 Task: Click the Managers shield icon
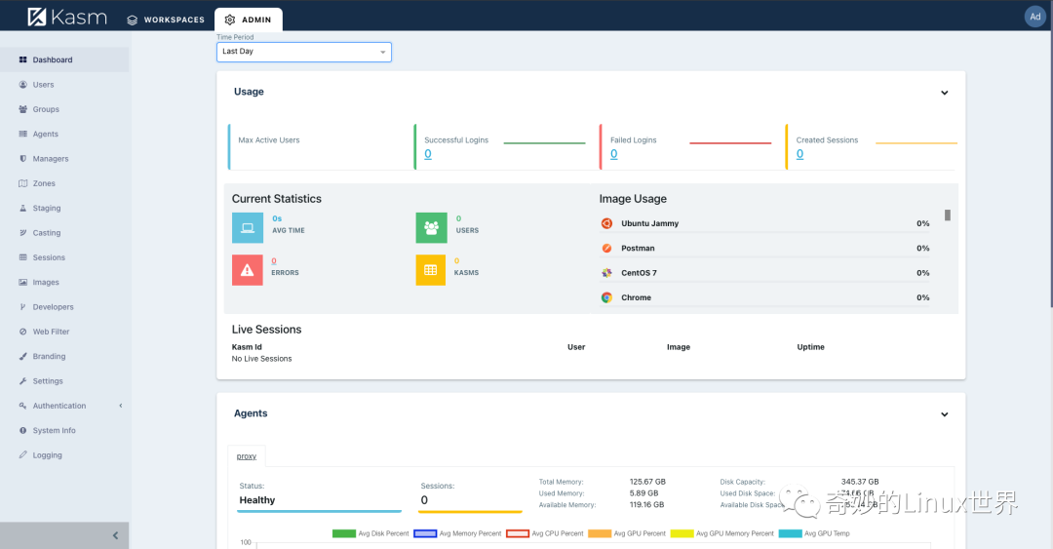(22, 159)
